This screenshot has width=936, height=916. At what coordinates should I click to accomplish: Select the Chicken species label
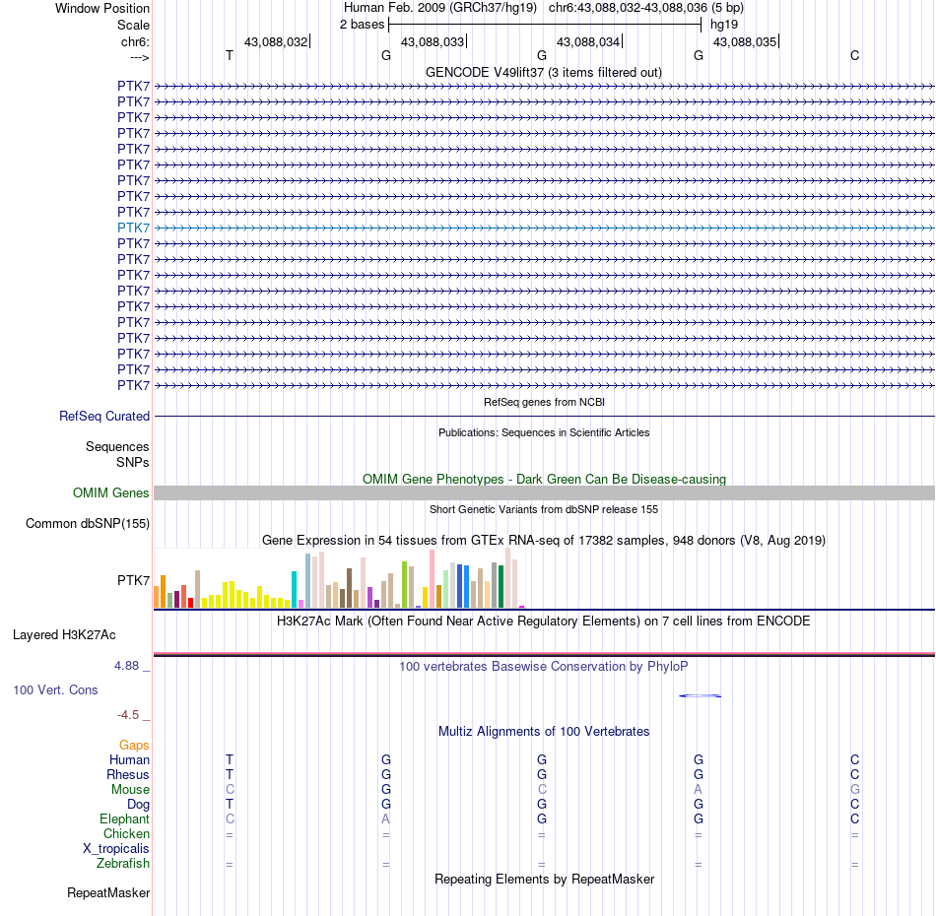[x=126, y=833]
